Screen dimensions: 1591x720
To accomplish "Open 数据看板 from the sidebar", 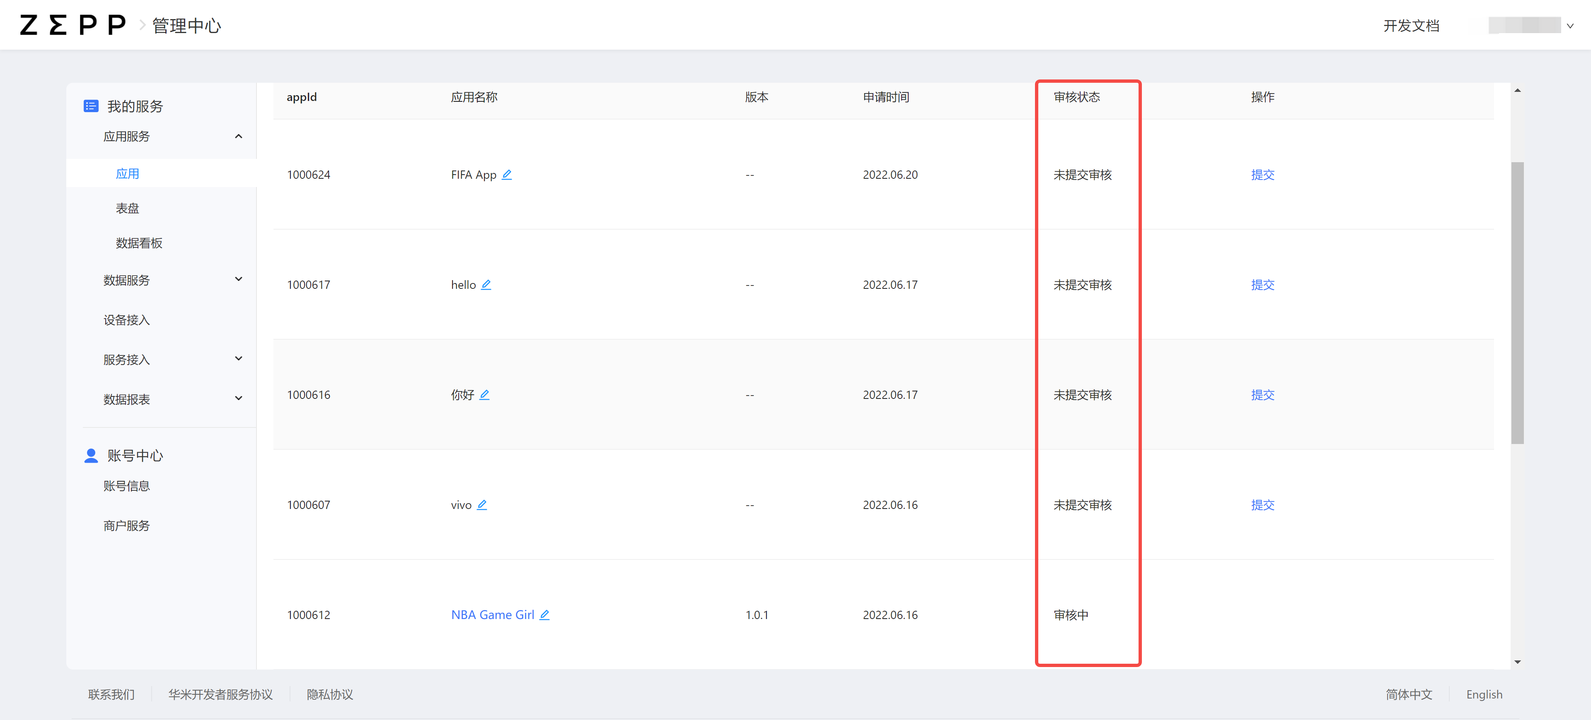I will [138, 242].
